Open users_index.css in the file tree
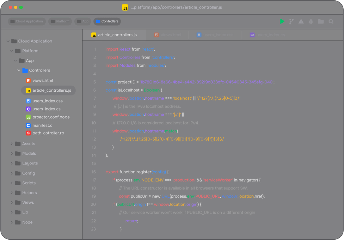Screen dimensions: 344x240 [x=48, y=101]
